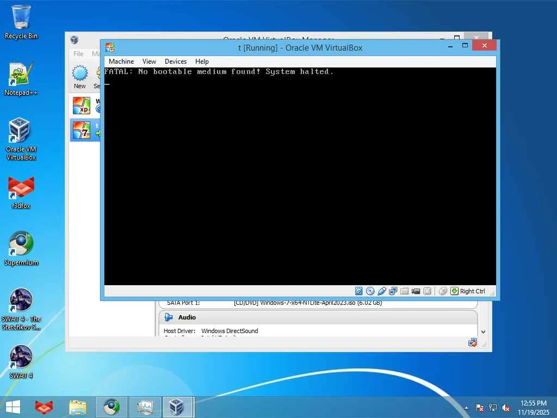Viewport: 557px width, 418px height.
Task: Click the video capture status icon
Action: pyautogui.click(x=416, y=291)
